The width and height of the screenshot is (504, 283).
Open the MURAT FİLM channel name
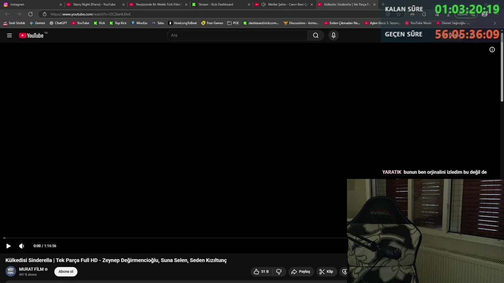tap(31, 269)
